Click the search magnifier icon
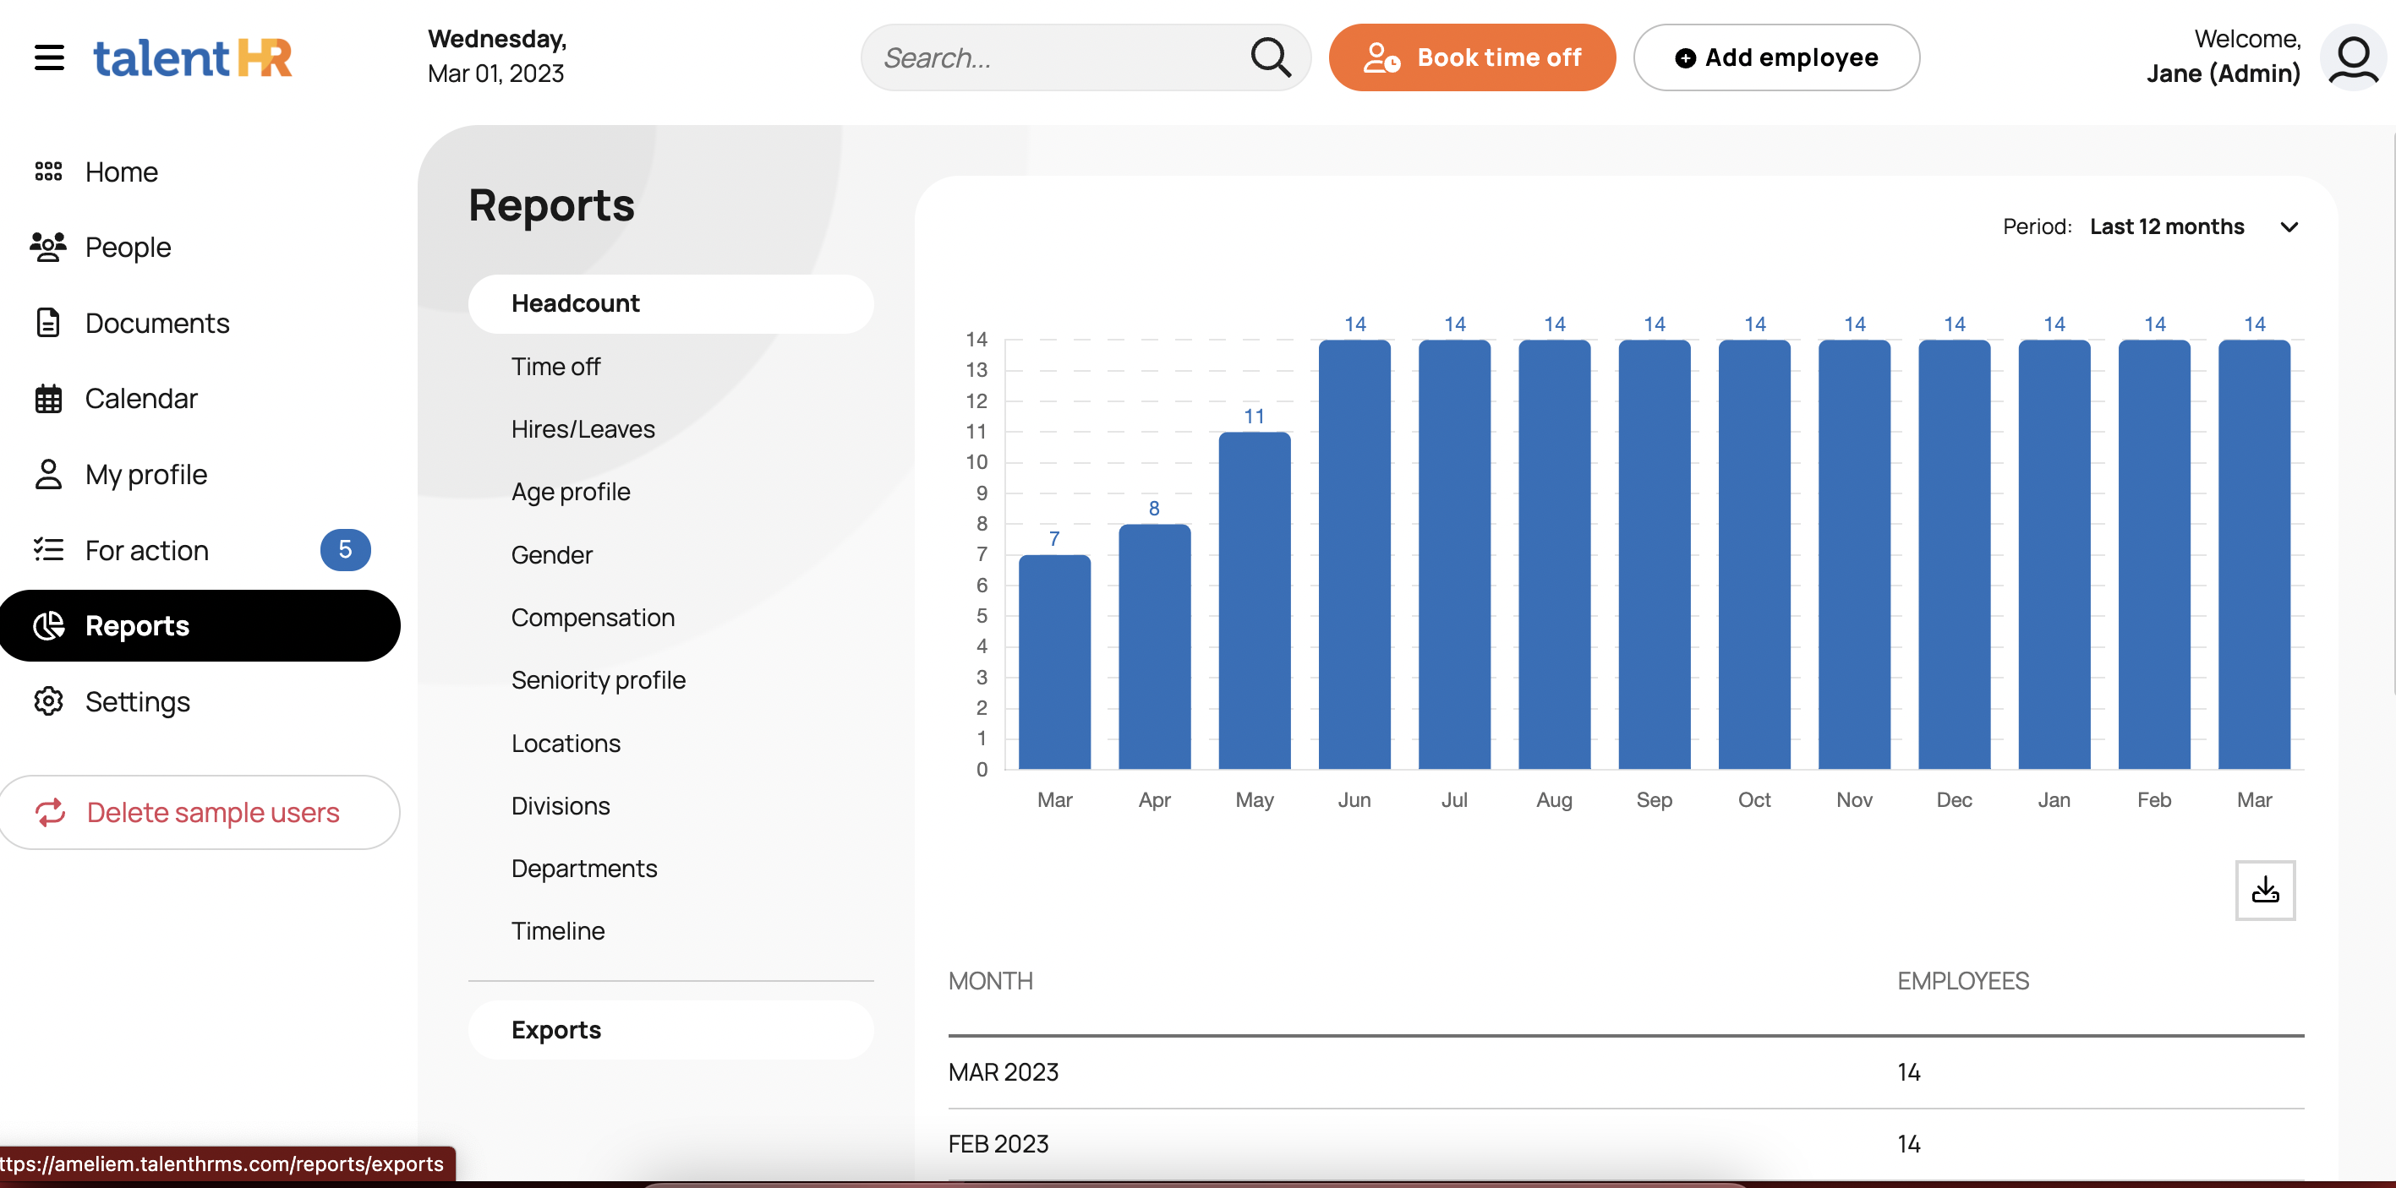 click(x=1270, y=57)
